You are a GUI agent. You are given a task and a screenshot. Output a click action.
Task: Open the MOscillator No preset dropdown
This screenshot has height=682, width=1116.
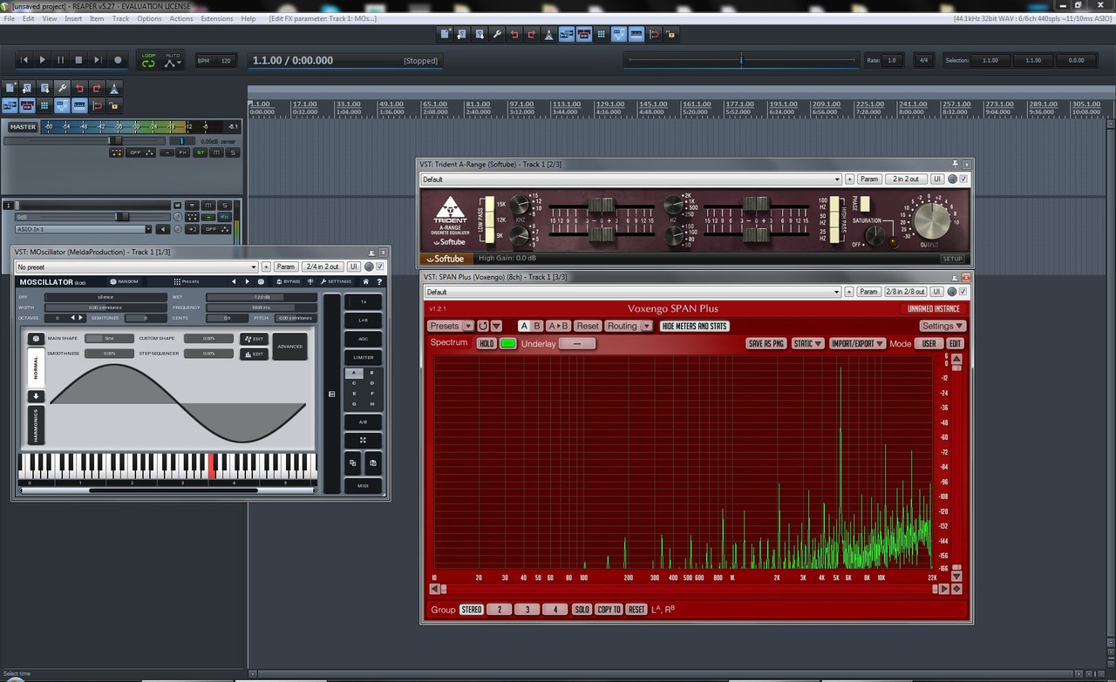pyautogui.click(x=137, y=267)
